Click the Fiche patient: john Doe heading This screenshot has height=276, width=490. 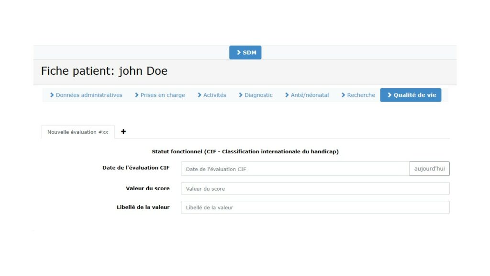[104, 71]
